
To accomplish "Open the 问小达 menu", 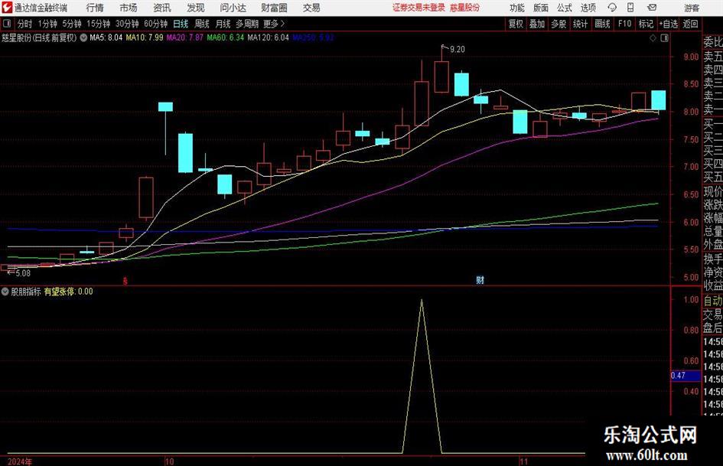I will pyautogui.click(x=233, y=8).
